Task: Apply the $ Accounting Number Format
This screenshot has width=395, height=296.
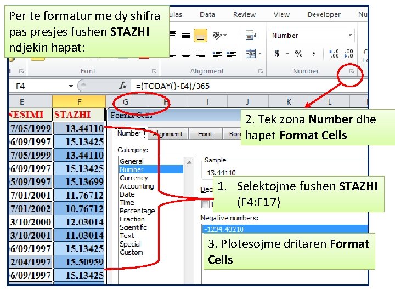Action: click(x=277, y=53)
